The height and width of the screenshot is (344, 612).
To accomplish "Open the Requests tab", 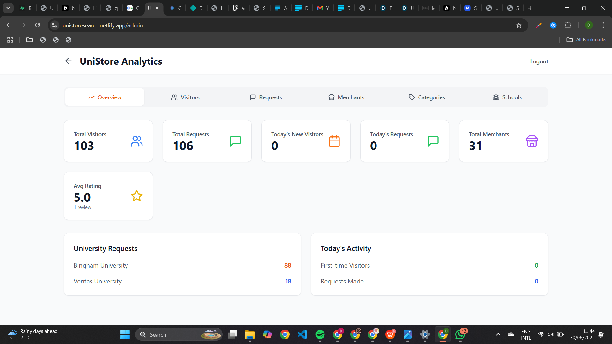I will [x=266, y=97].
